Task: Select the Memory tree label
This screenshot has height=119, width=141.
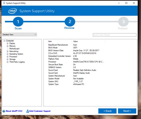Action: tap(12, 46)
